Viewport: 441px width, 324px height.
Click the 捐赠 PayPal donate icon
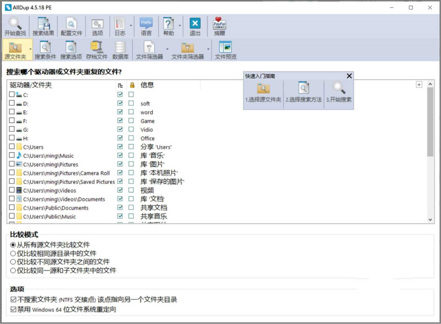tap(219, 26)
